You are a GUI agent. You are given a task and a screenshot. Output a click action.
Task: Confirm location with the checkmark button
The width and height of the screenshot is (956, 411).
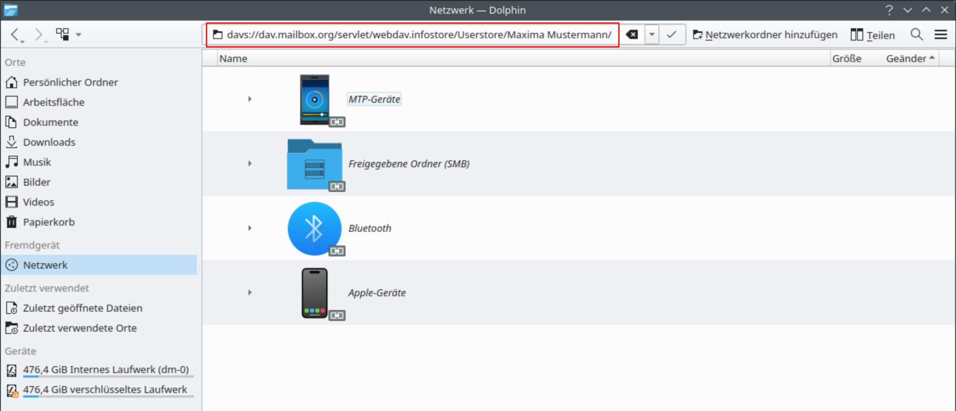[671, 35]
